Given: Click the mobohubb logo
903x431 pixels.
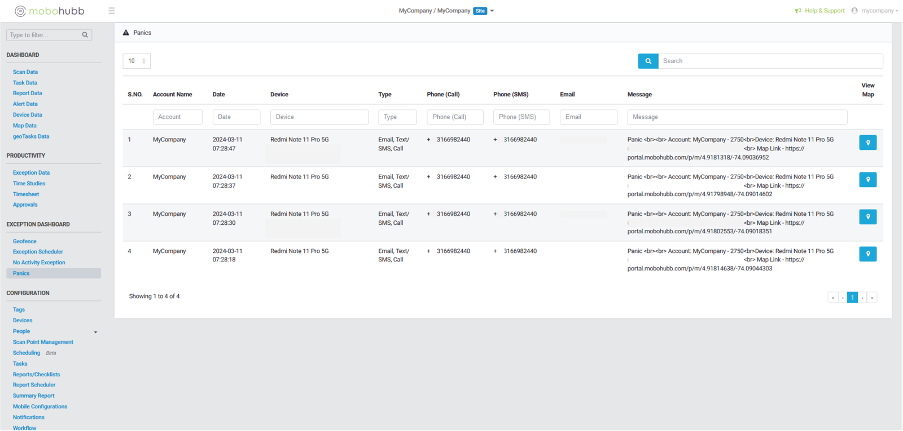Looking at the screenshot, I should (x=50, y=11).
